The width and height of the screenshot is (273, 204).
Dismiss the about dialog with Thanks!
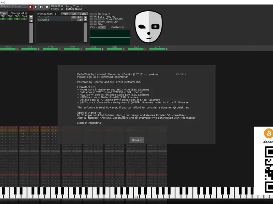(136, 140)
